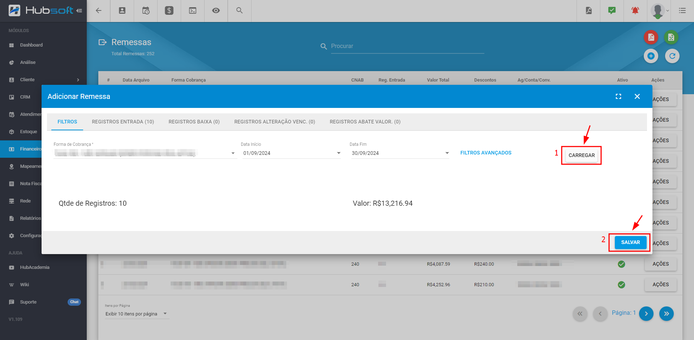Go to last page of remessas
The image size is (694, 340).
666,314
